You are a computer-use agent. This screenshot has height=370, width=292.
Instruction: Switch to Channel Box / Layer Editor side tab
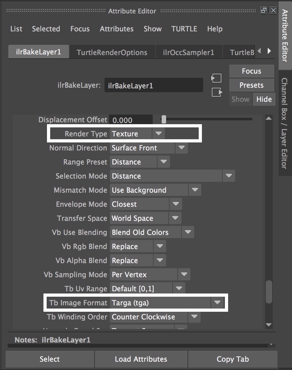(x=285, y=123)
